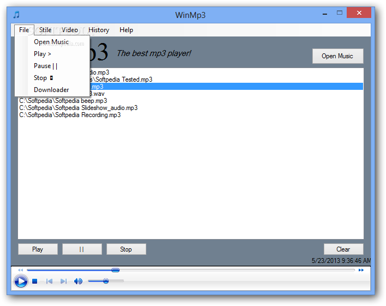This screenshot has width=386, height=306.
Task: Open Downloader from File menu
Action: pyautogui.click(x=52, y=90)
